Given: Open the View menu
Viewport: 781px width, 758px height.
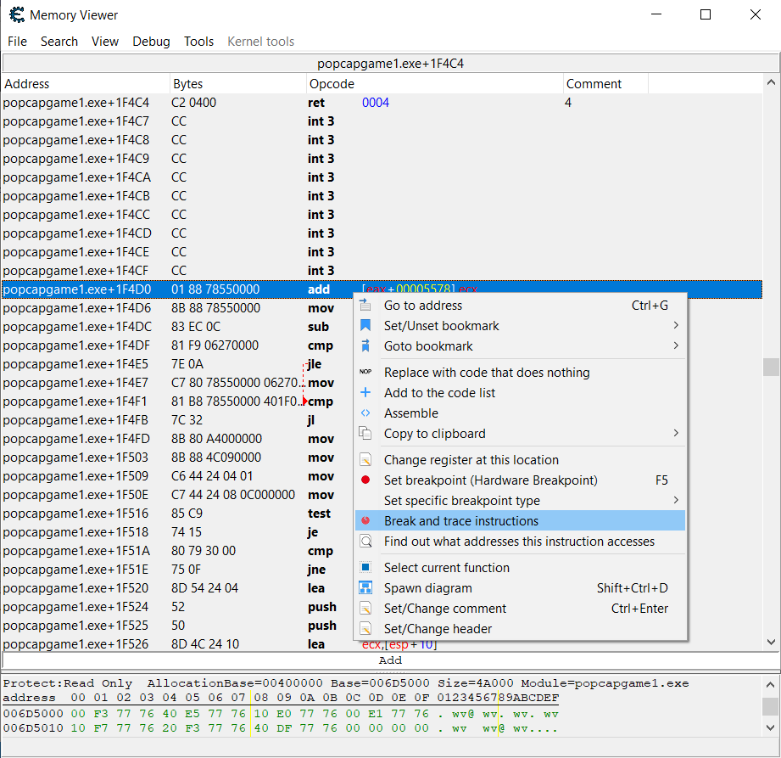Looking at the screenshot, I should click(105, 42).
